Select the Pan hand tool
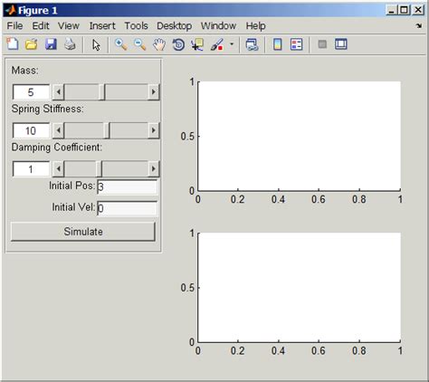The width and height of the screenshot is (429, 382). (x=159, y=45)
